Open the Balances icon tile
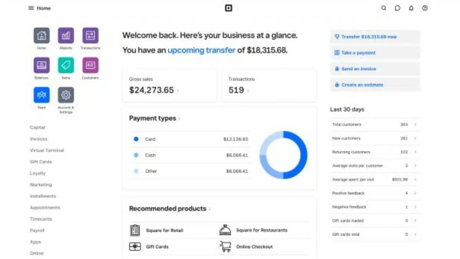Viewport: 460px width, 259px height. pyautogui.click(x=41, y=65)
